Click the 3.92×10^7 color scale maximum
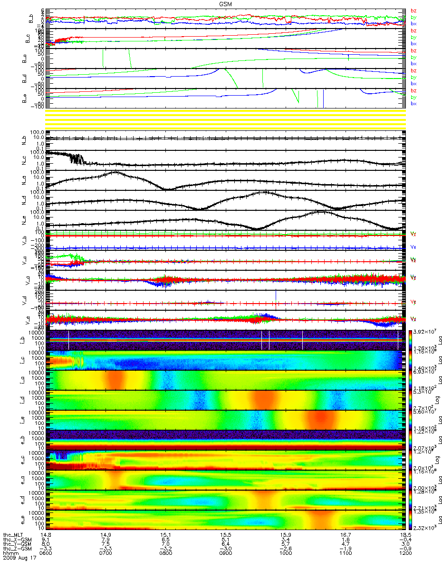Screen dimensions: 442x571 pyautogui.click(x=426, y=331)
